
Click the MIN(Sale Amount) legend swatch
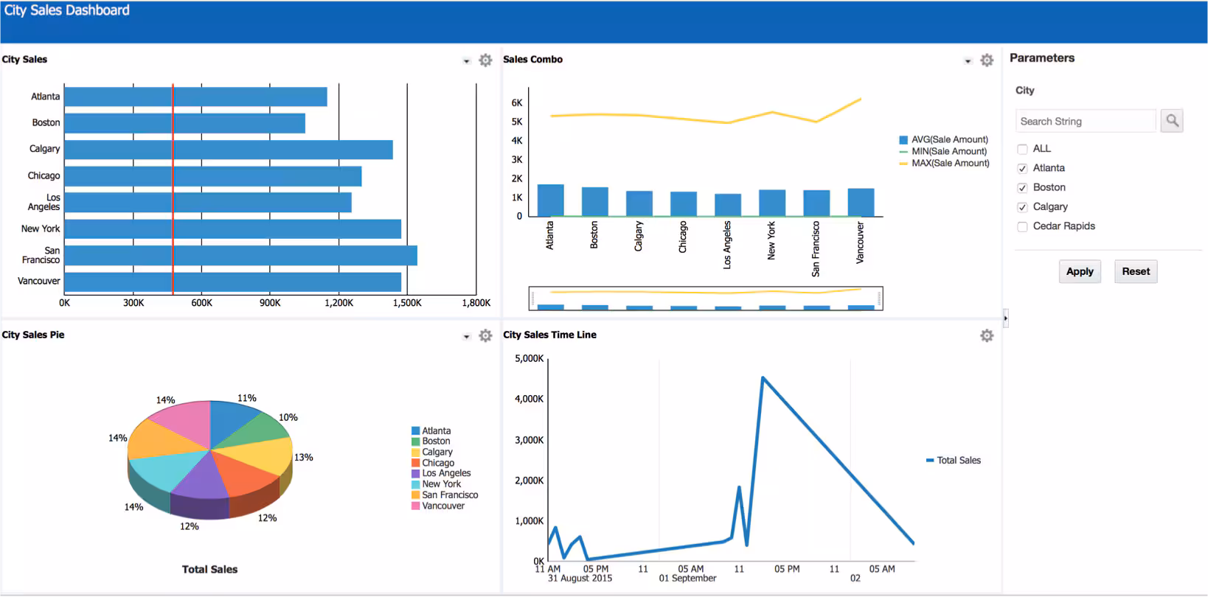coord(903,152)
